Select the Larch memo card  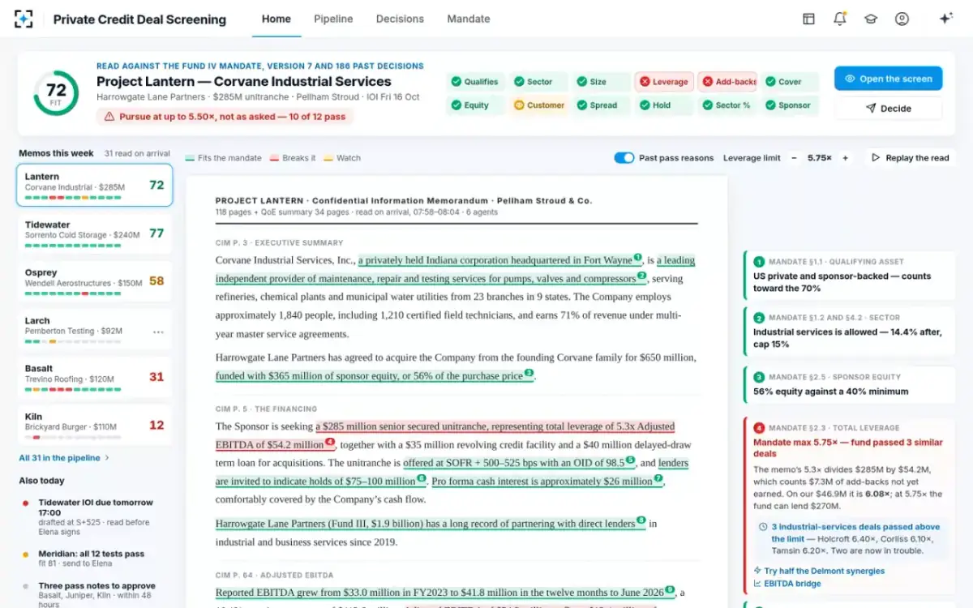[94, 329]
